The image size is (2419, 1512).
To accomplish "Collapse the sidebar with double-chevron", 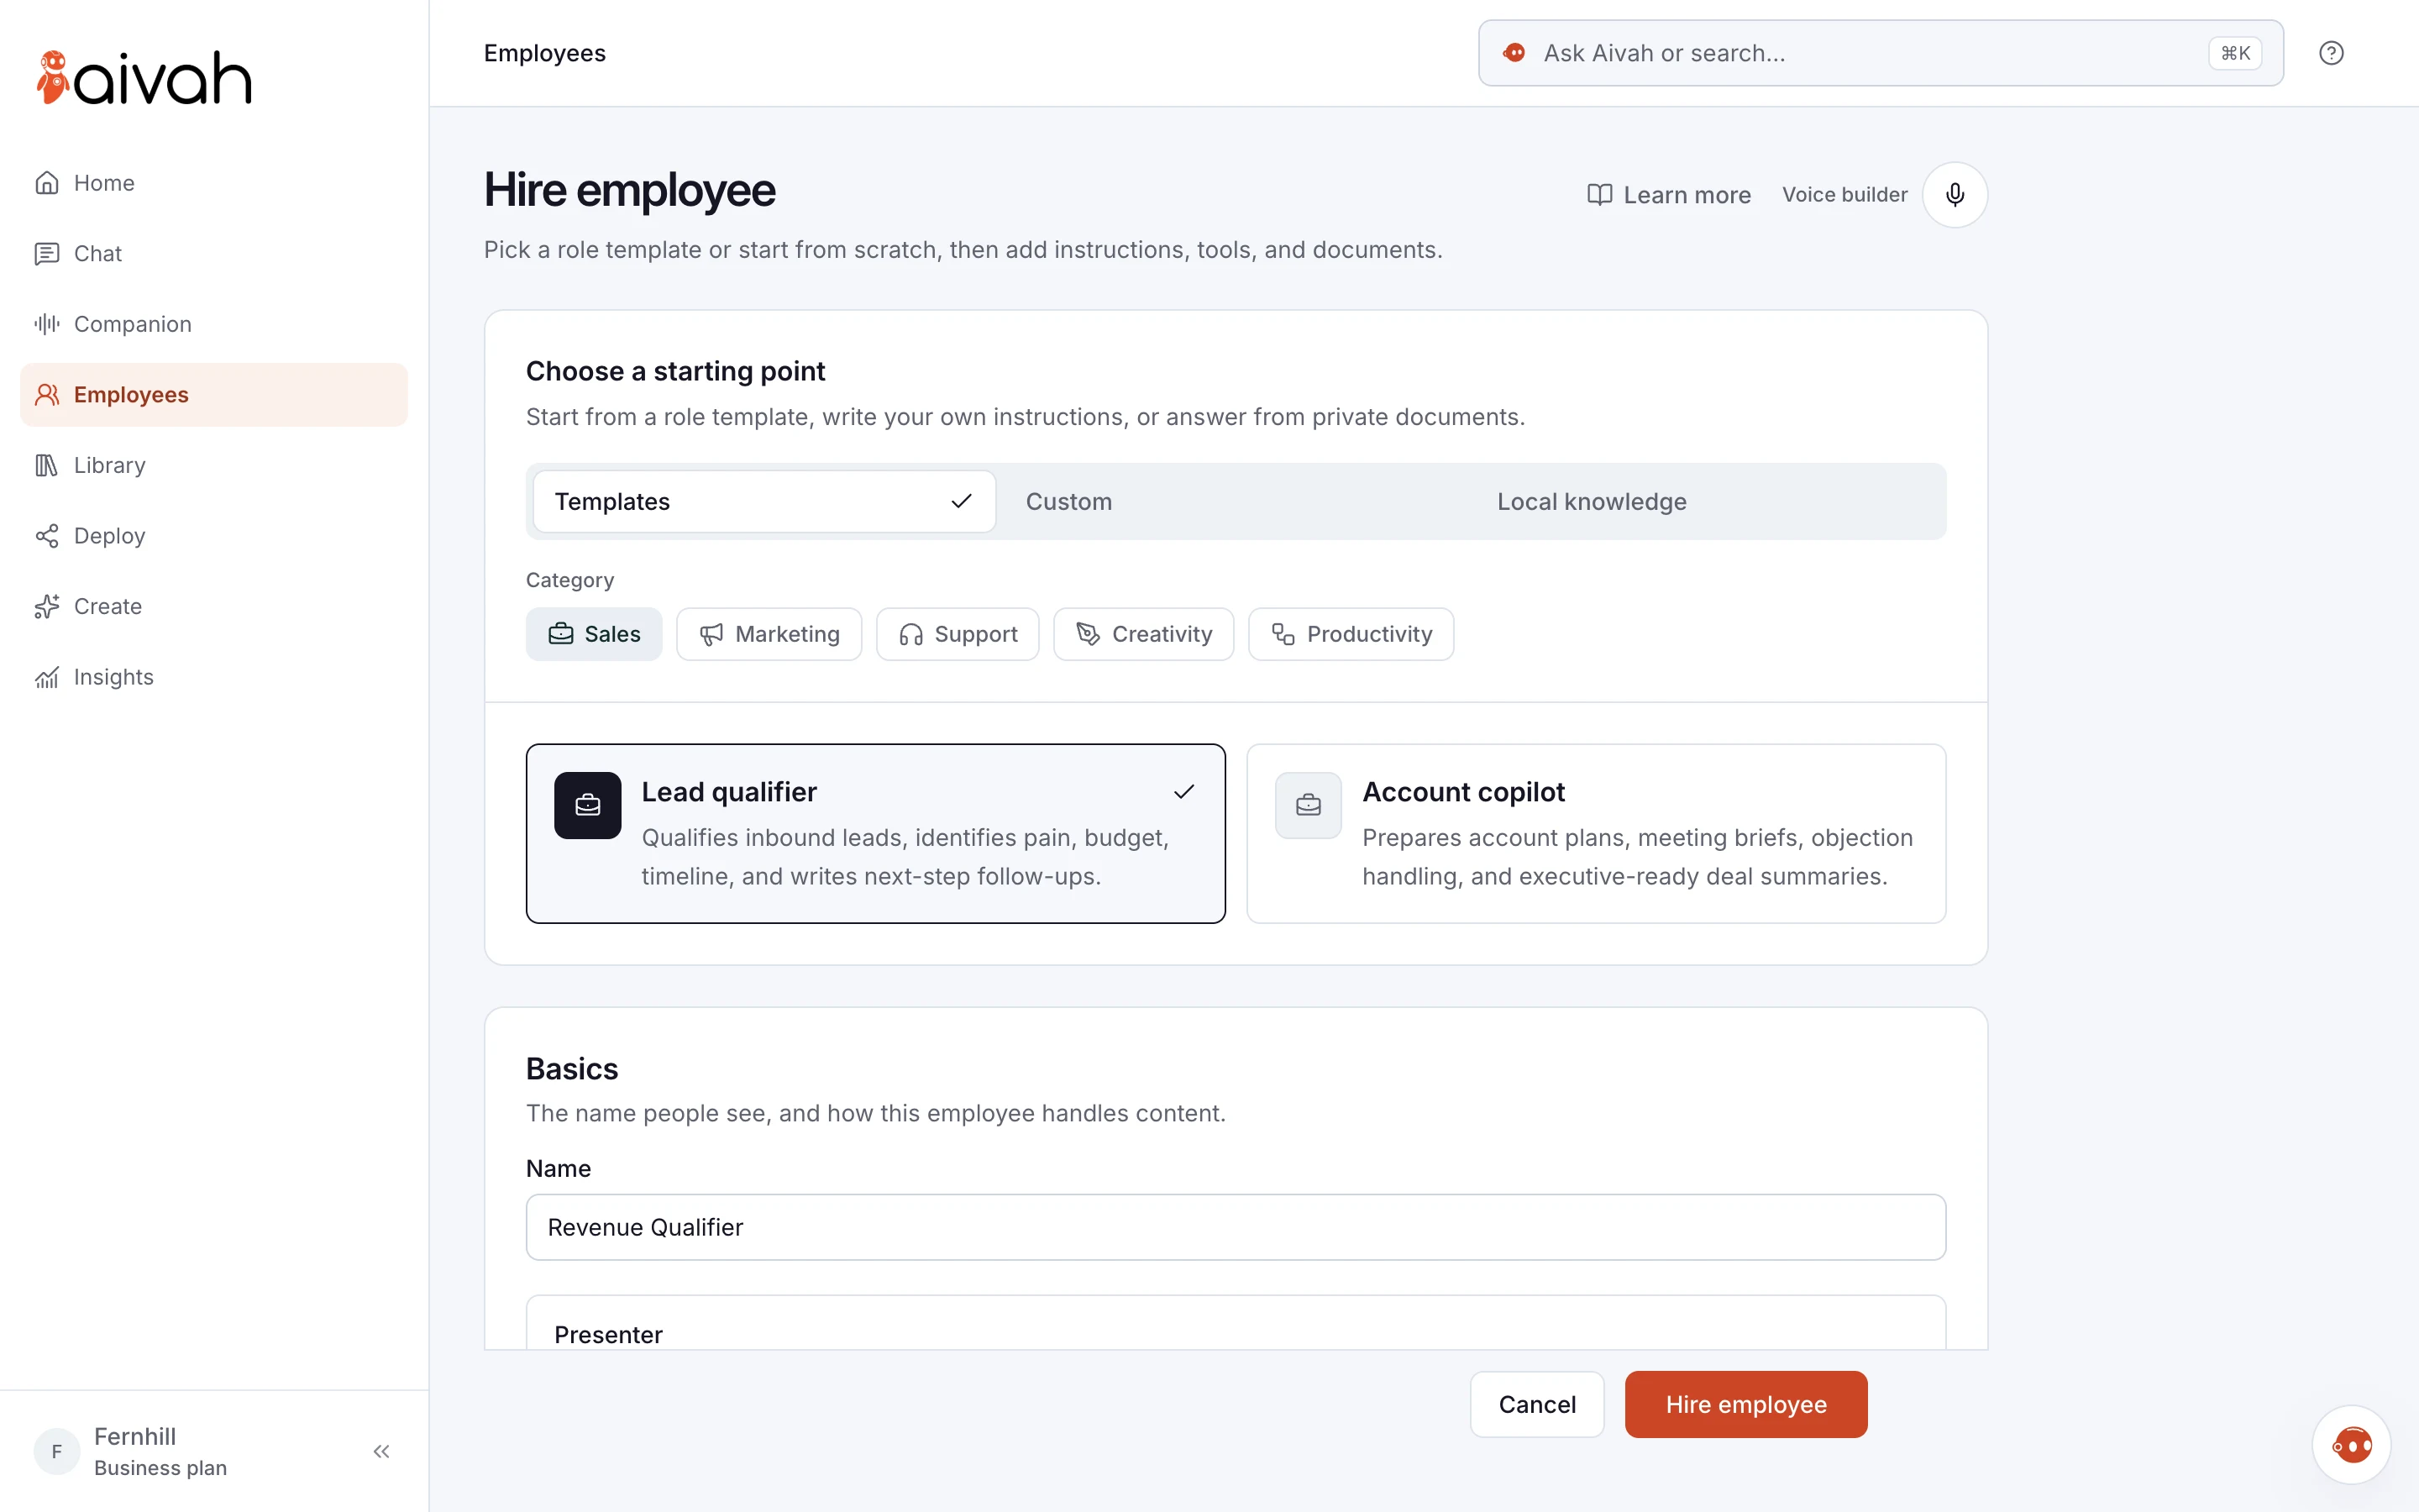I will pyautogui.click(x=380, y=1451).
